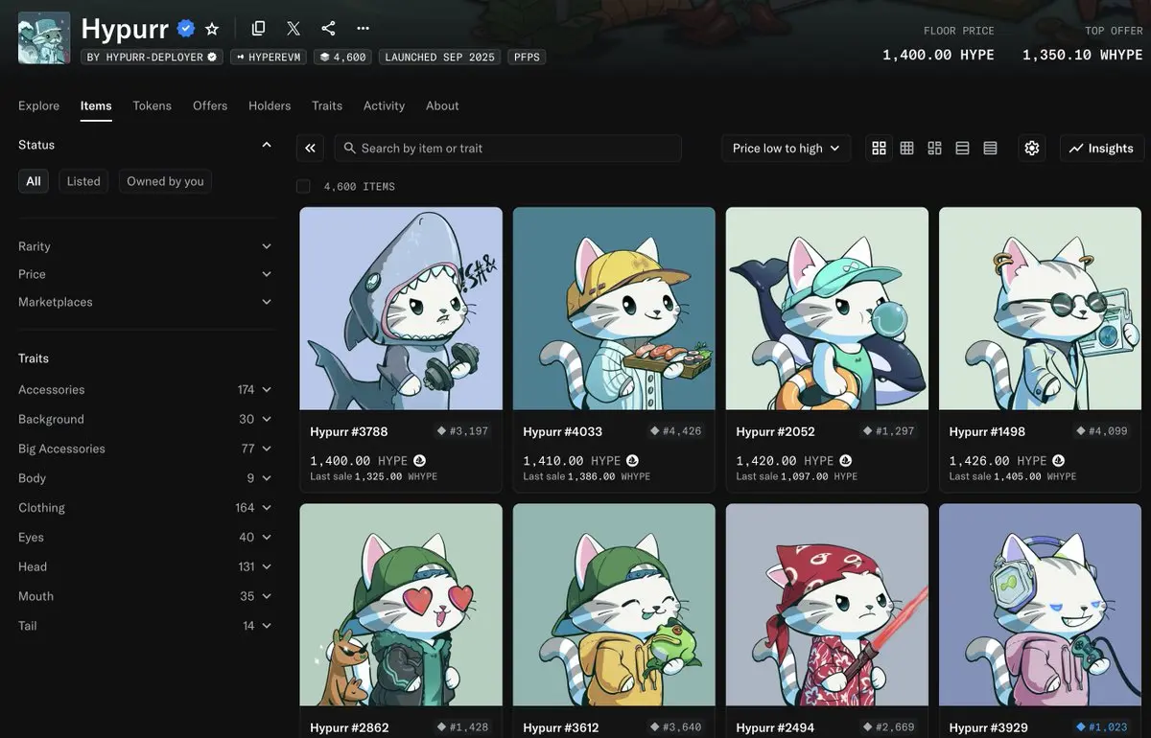Switch to the Traits tab

point(327,105)
